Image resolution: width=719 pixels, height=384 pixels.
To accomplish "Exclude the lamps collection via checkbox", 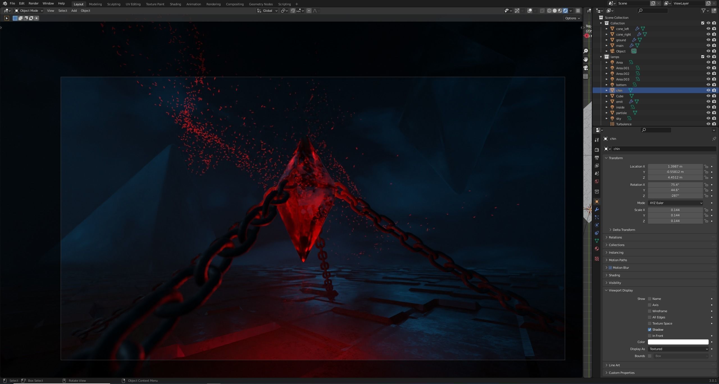I will (x=703, y=57).
